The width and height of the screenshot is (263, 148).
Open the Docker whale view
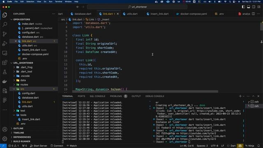tap(5, 81)
